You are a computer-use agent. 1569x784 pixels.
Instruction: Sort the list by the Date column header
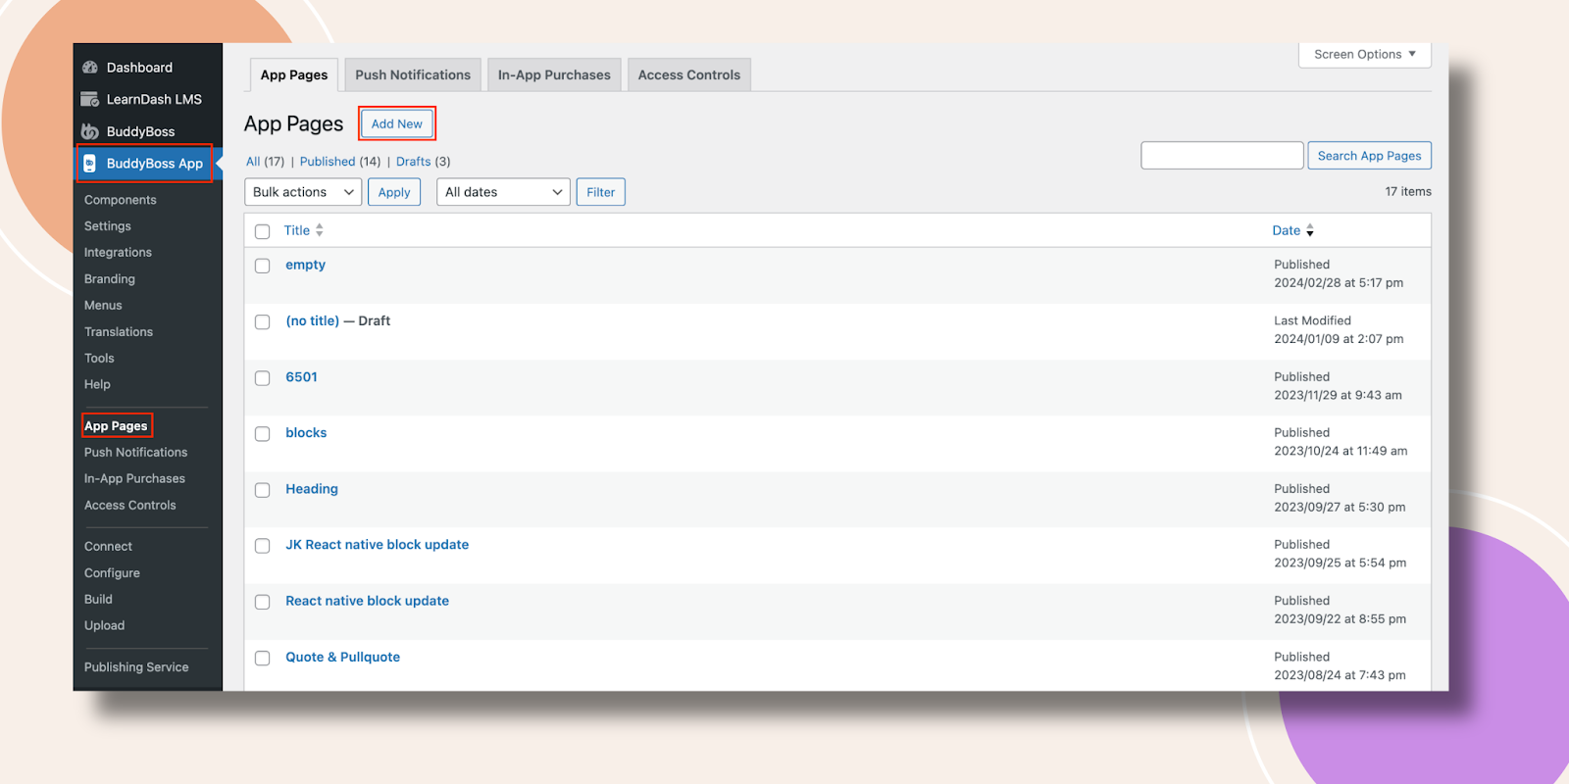[x=1286, y=230]
